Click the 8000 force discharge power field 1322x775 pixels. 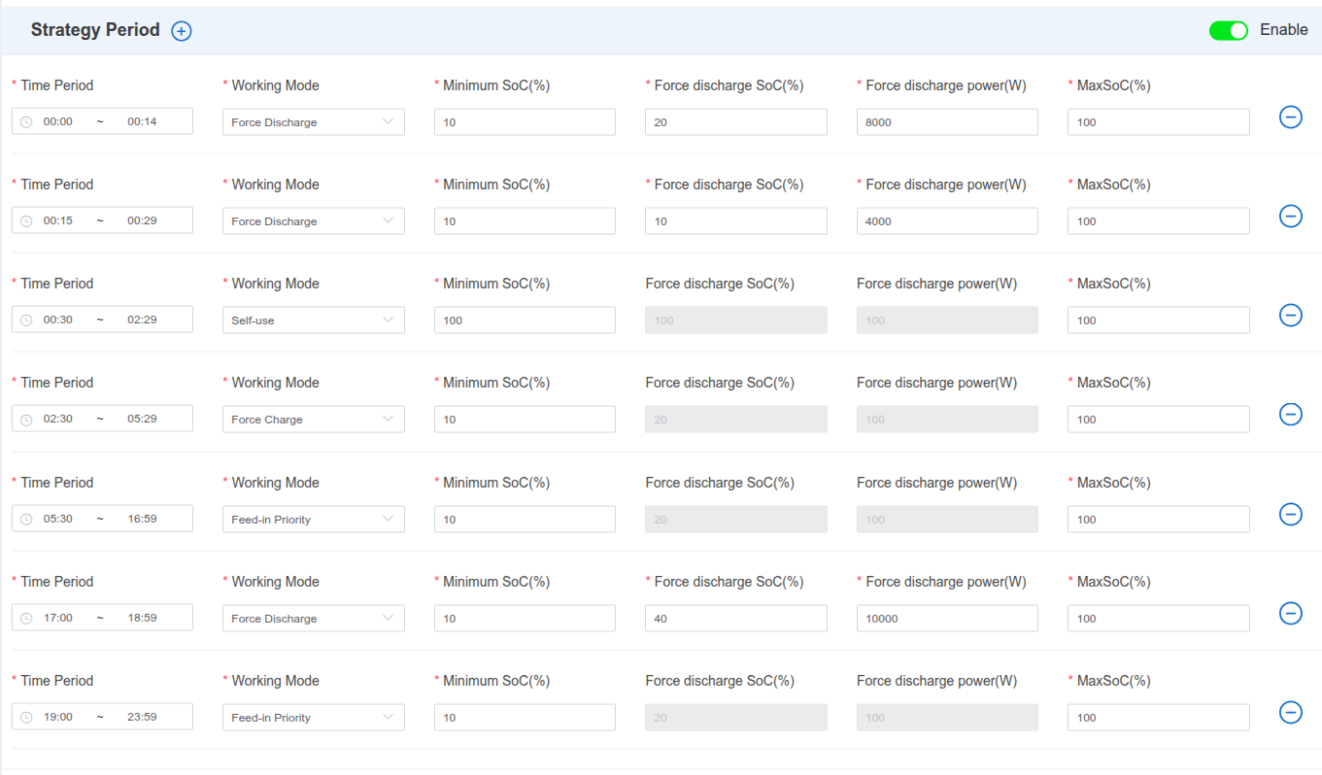tap(946, 122)
